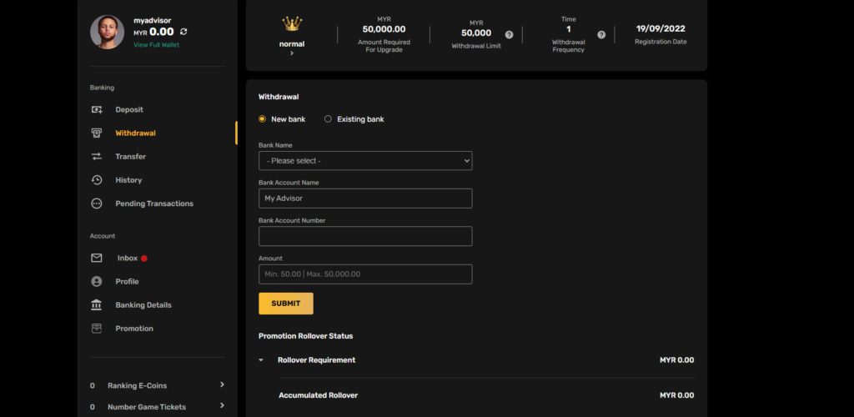Open the Pending Transactions menu item

click(x=154, y=203)
